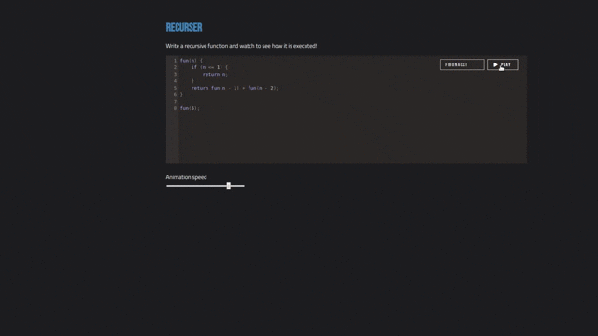Click the Animation speed slider thumb
Image resolution: width=598 pixels, height=336 pixels.
tap(228, 186)
